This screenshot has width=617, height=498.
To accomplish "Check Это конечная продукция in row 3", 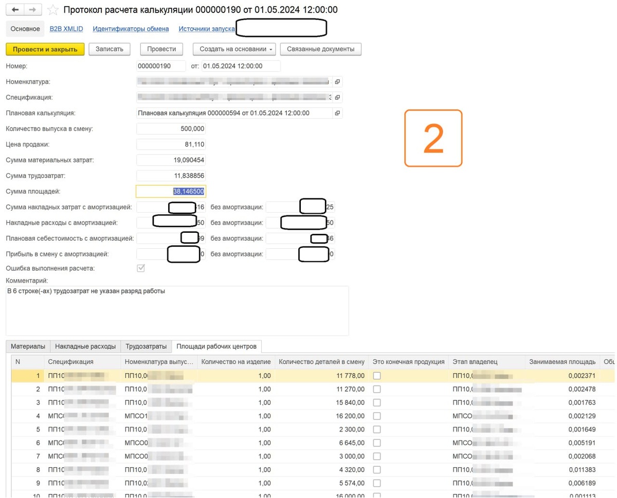I will [377, 403].
